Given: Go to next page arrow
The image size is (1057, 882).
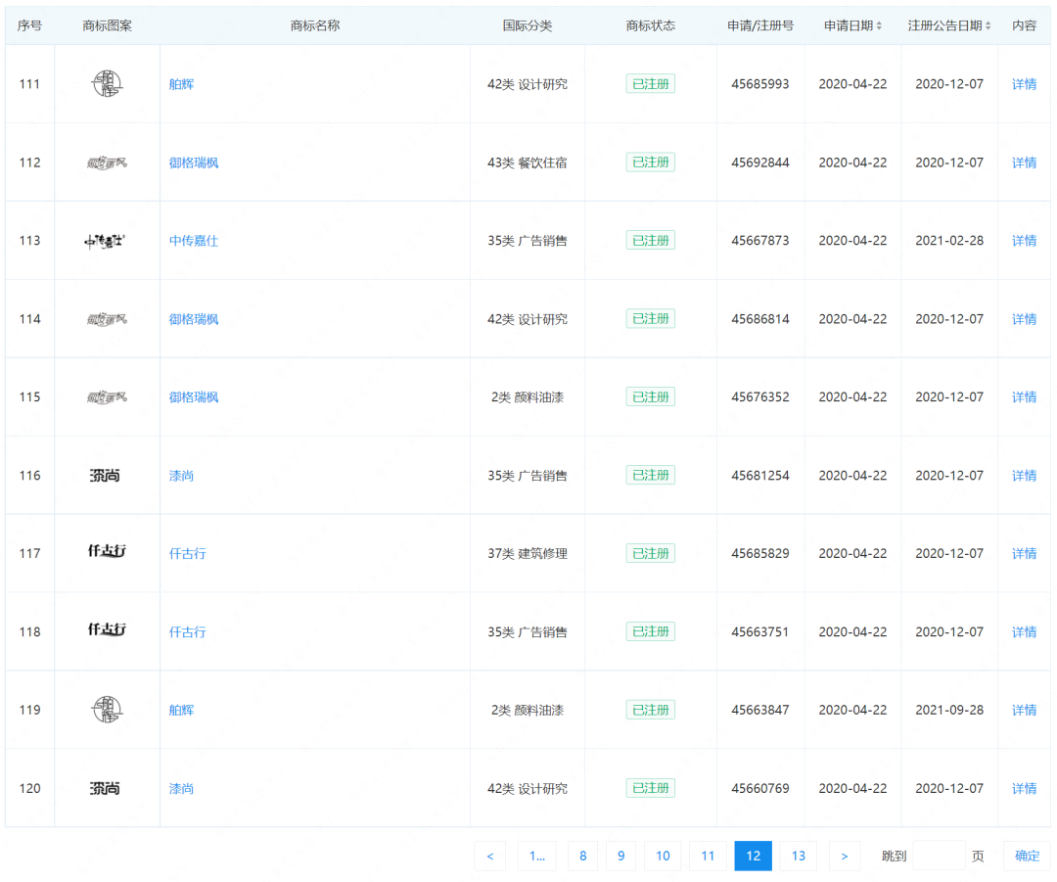Looking at the screenshot, I should tap(845, 857).
